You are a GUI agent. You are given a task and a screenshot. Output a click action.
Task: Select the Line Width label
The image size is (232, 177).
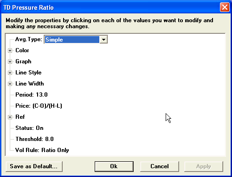click(30, 84)
